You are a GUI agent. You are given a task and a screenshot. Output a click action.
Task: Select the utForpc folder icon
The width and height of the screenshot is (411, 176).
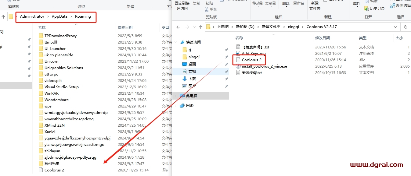41,74
